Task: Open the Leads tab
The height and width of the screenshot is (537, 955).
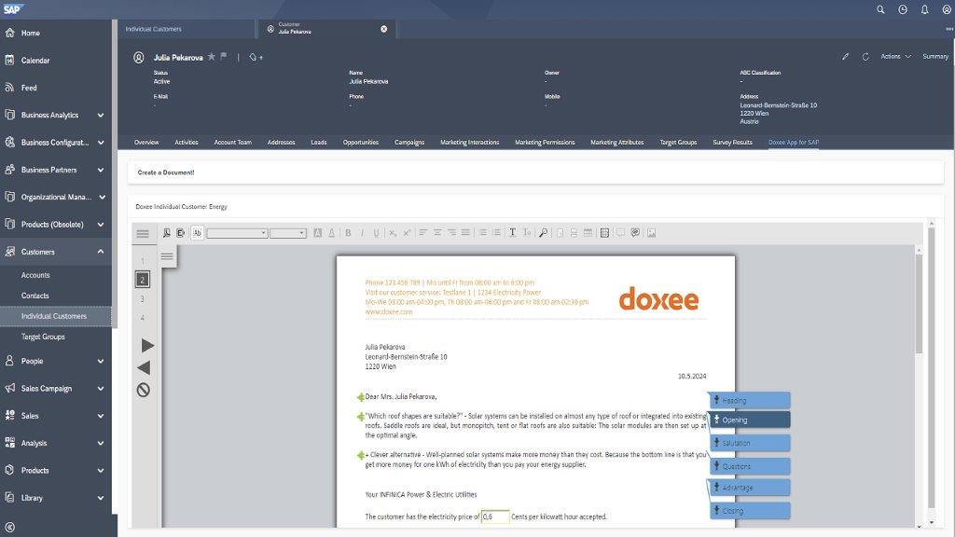Action: (x=319, y=143)
